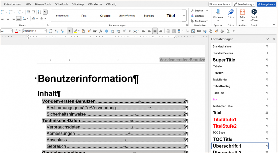Click the superscript x² toolbar icon
The image size is (278, 153).
pos(124,31)
